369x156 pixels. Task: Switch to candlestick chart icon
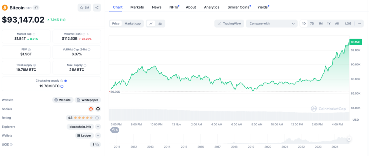160,23
